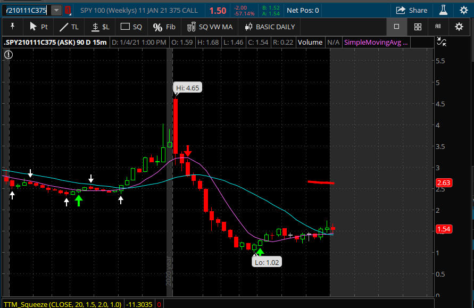This screenshot has height=308, width=474.
Task: Toggle the single chart layout view
Action: point(396,27)
